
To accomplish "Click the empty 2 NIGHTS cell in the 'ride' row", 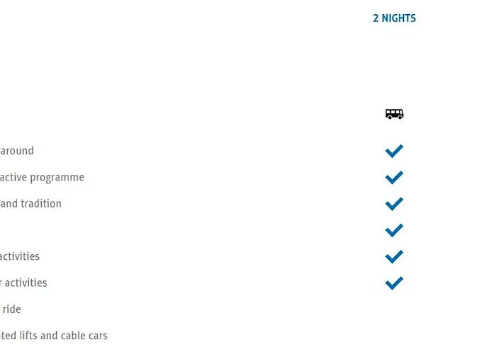I will 394,309.
